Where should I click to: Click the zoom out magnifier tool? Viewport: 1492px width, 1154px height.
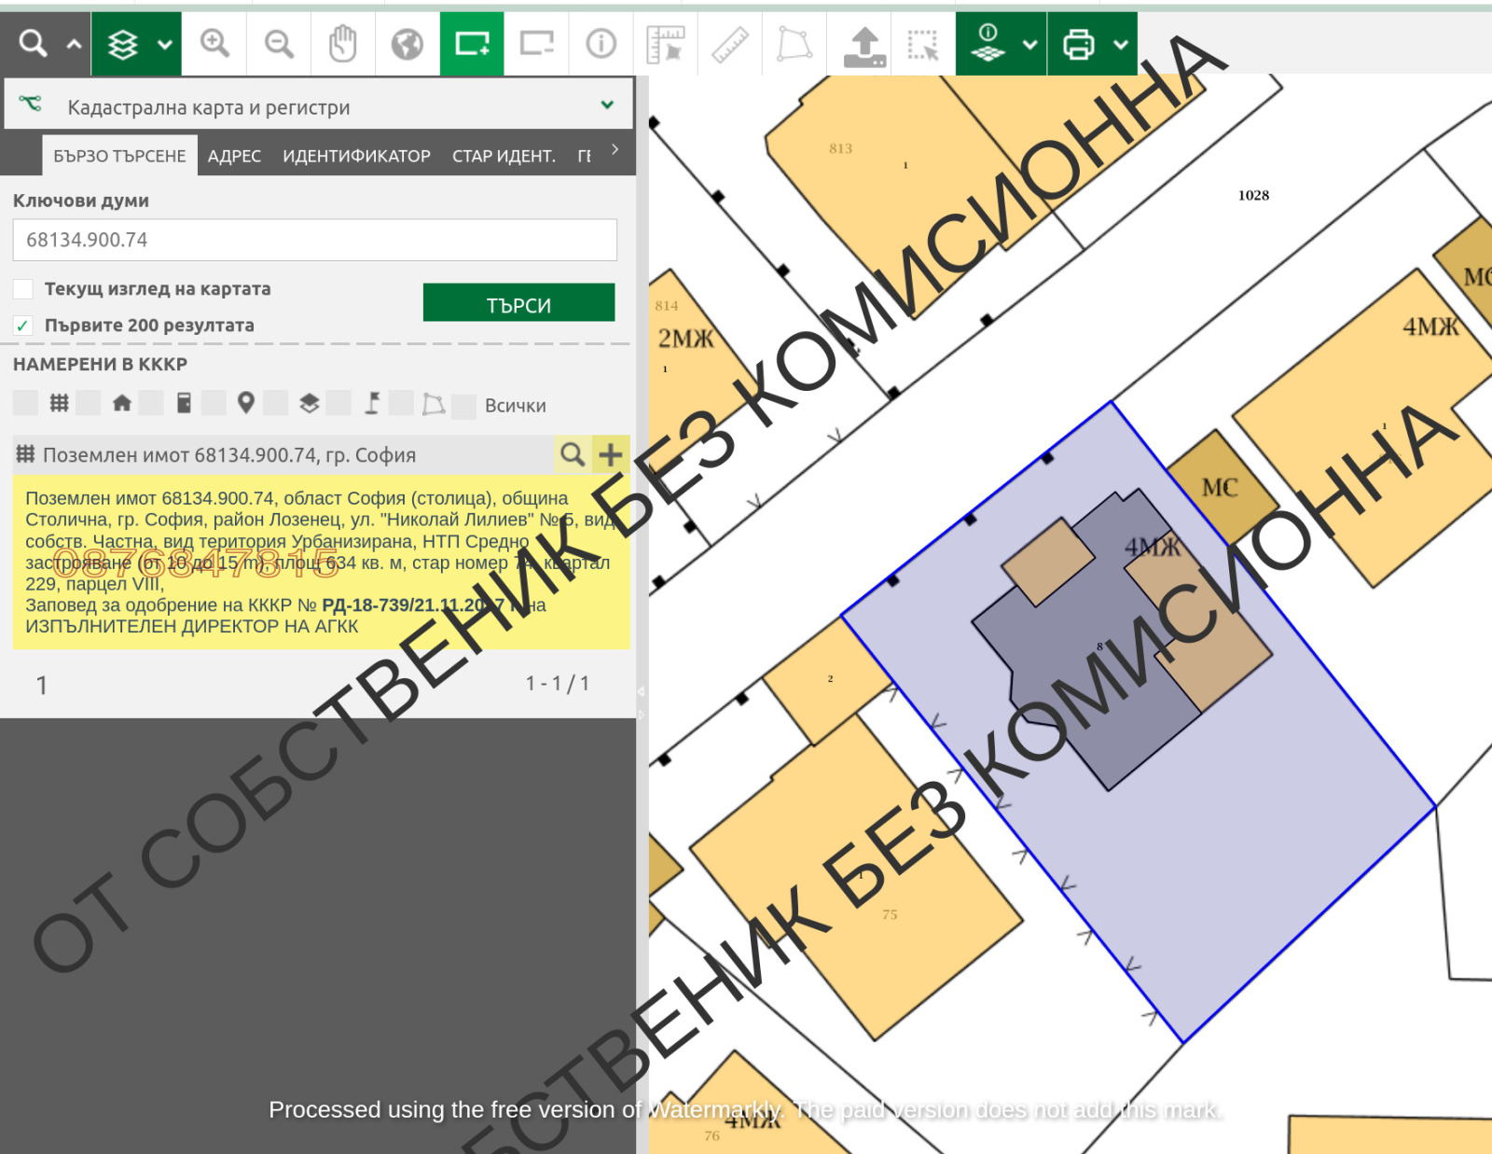tap(279, 44)
